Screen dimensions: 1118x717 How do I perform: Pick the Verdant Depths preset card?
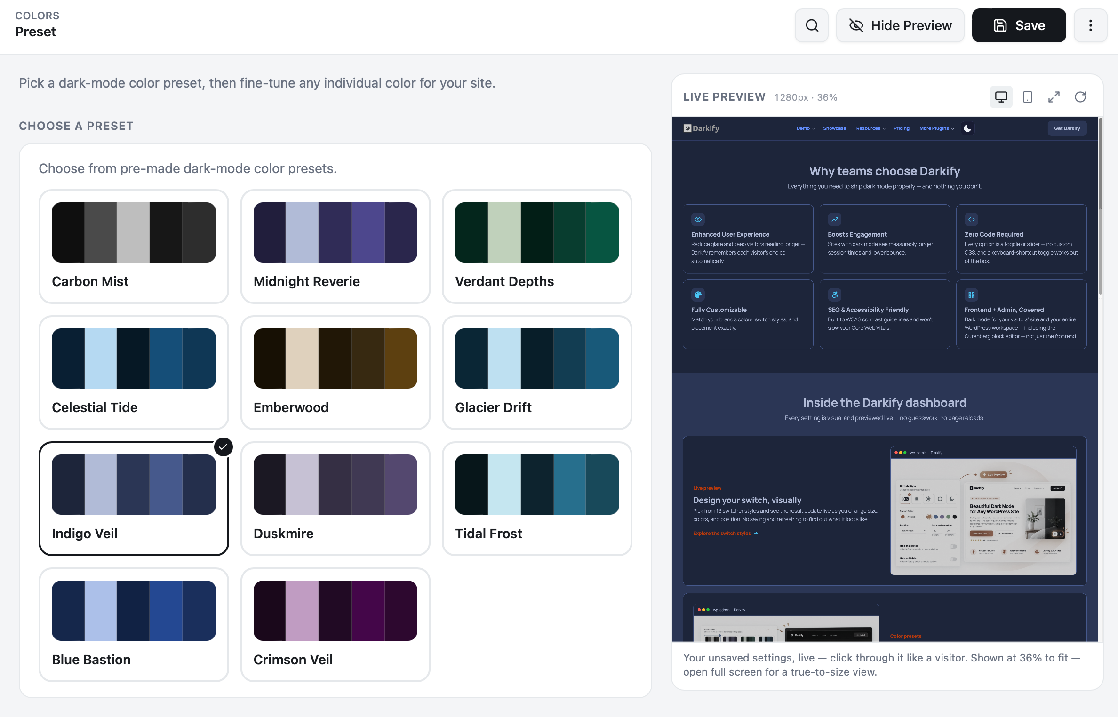tap(537, 247)
